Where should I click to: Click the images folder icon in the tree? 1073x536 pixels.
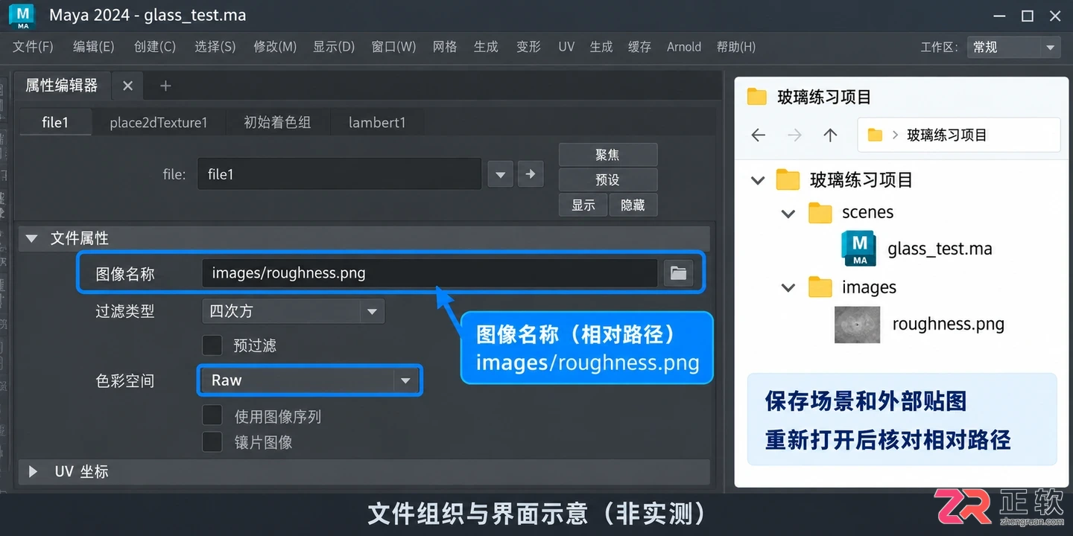click(x=820, y=287)
